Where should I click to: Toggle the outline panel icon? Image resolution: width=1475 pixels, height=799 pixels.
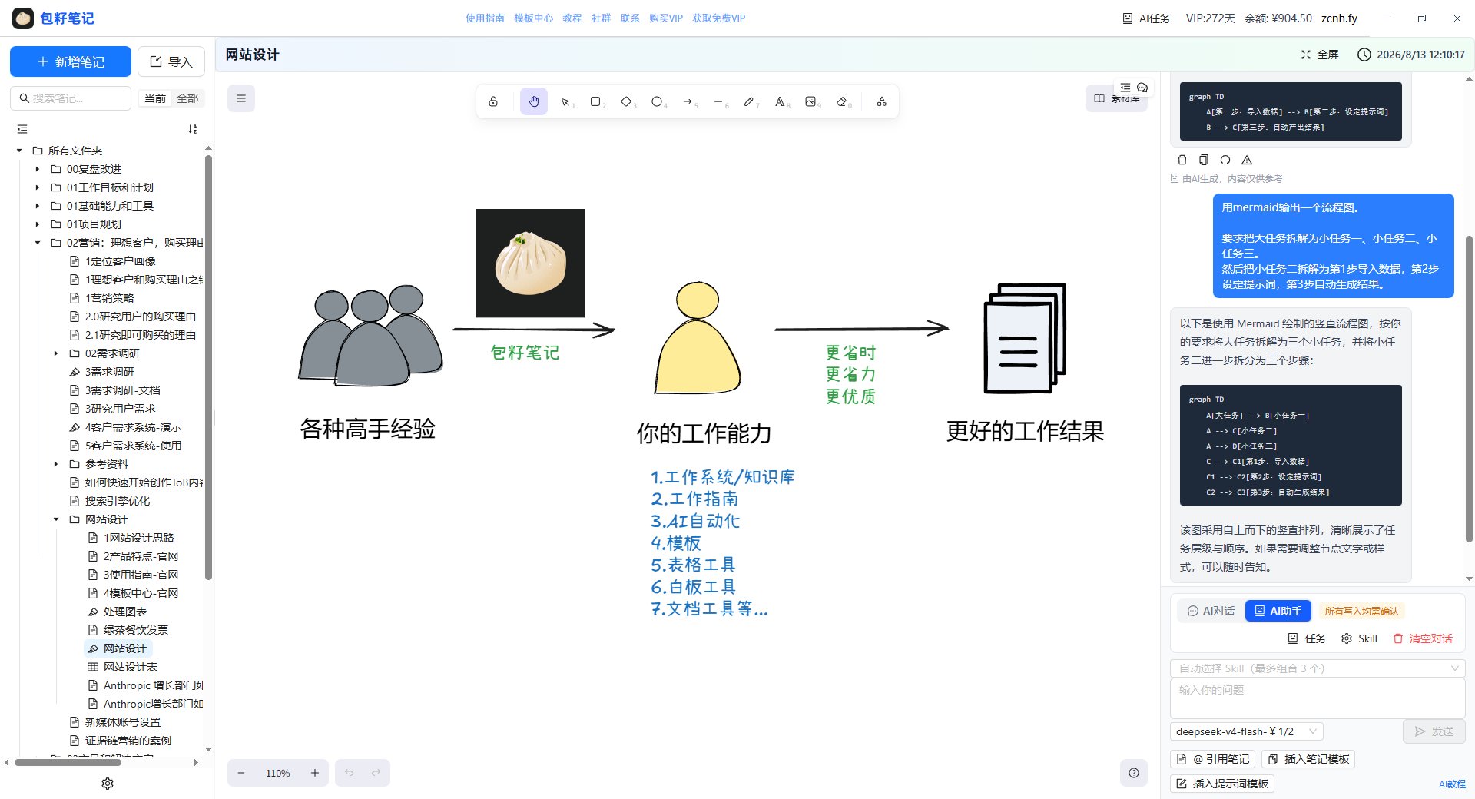[1125, 88]
